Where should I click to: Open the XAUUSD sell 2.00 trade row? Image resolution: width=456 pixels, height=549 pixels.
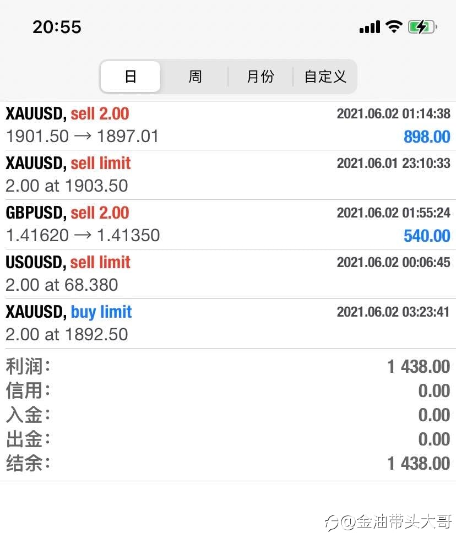tap(228, 126)
